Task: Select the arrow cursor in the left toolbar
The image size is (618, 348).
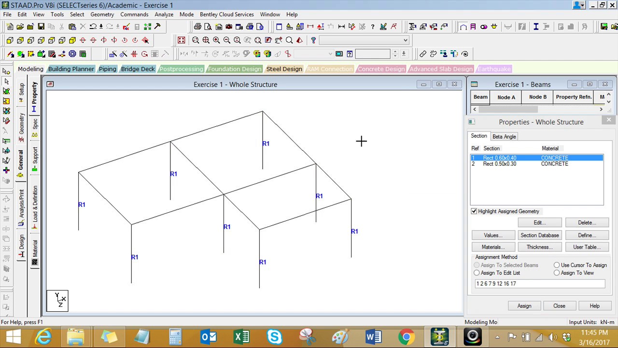Action: click(6, 81)
